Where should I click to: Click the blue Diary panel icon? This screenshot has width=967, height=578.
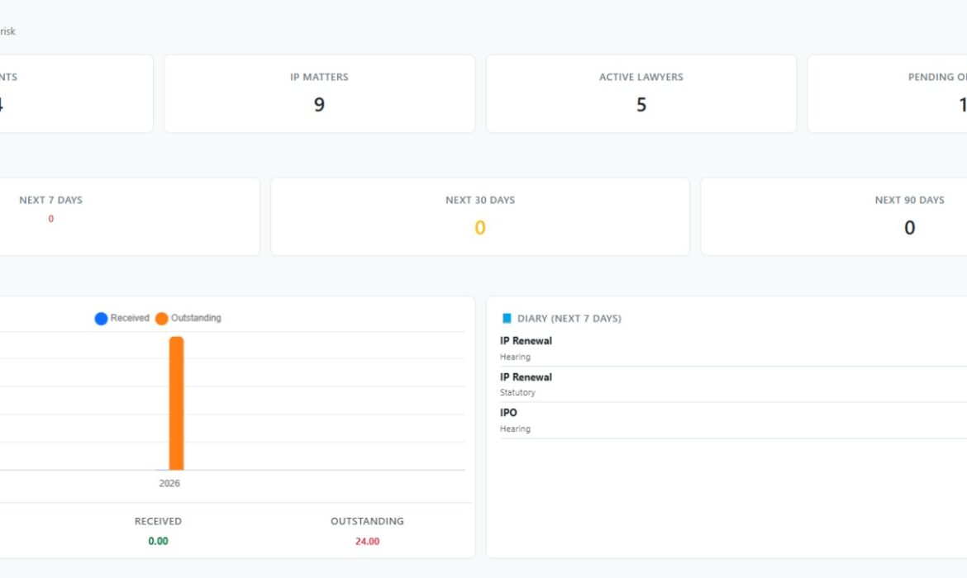tap(504, 317)
